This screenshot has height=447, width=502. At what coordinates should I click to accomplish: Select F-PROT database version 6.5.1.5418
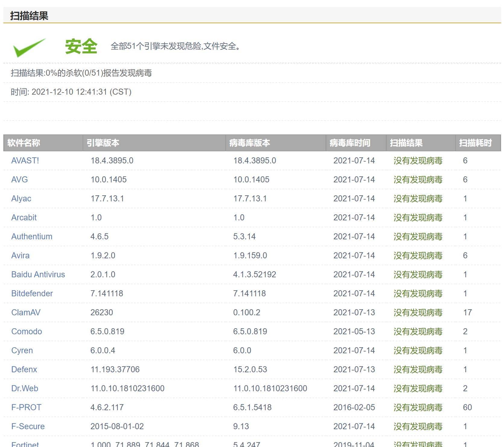[x=252, y=407]
